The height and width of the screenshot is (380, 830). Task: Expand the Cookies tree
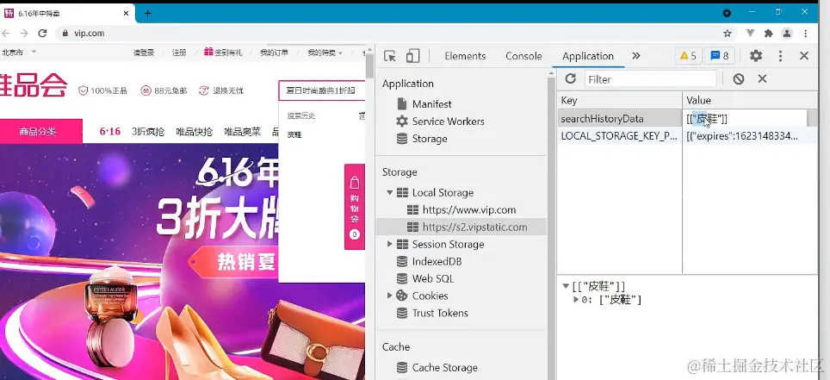coord(390,296)
